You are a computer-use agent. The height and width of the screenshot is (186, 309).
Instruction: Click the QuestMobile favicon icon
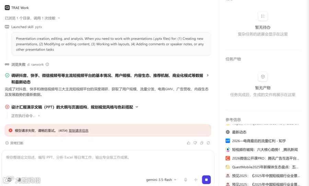pos(228,167)
